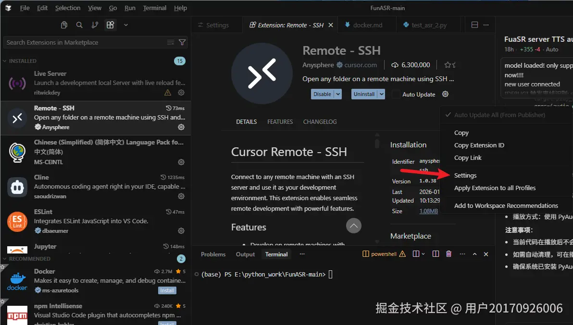
Task: Open the Terminal menu
Action: pyautogui.click(x=155, y=8)
